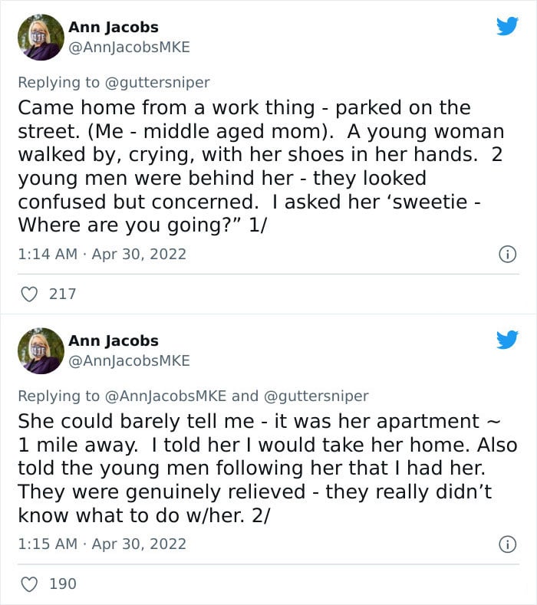Visit @AnnJacobsMKE handle under first tweet name
The height and width of the screenshot is (605, 537).
[x=130, y=48]
